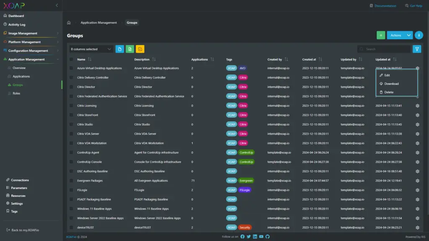Image resolution: width=429 pixels, height=241 pixels.
Task: Check the ControlUp Console row checkbox
Action: tap(71, 162)
